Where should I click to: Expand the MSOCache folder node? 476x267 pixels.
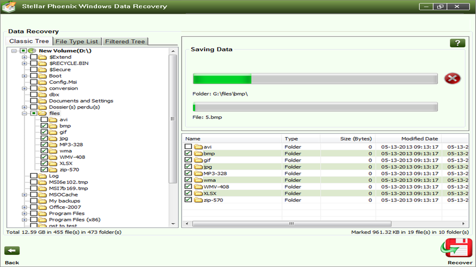click(x=24, y=195)
